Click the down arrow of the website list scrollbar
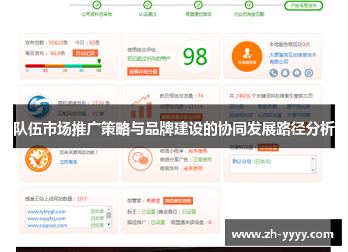 [x=109, y=225]
